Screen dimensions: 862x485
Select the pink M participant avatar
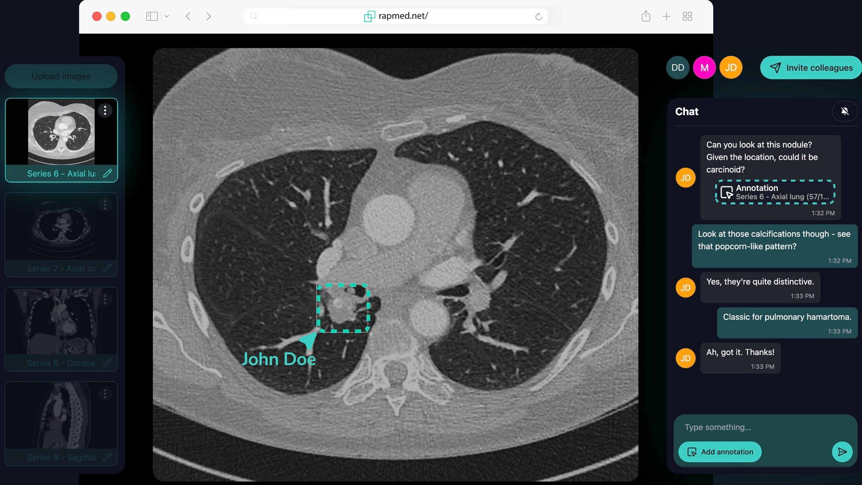point(704,68)
